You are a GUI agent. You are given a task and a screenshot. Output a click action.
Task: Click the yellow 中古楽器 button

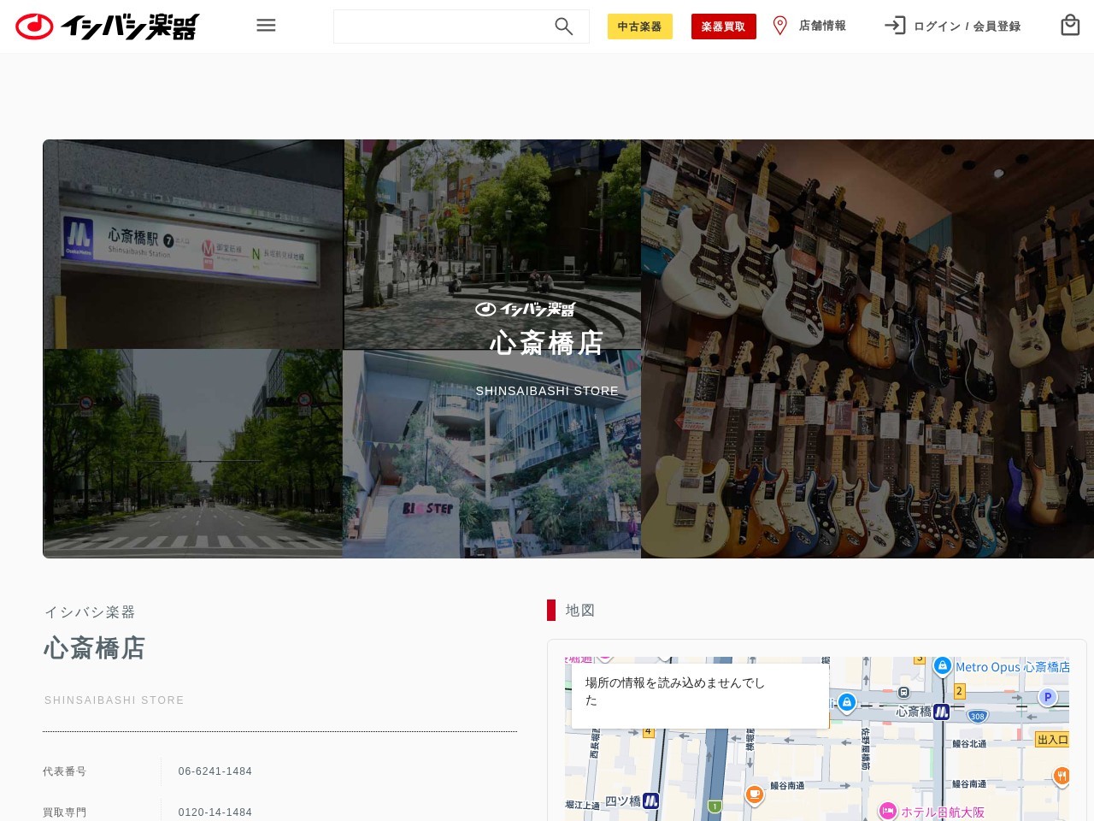(x=639, y=27)
